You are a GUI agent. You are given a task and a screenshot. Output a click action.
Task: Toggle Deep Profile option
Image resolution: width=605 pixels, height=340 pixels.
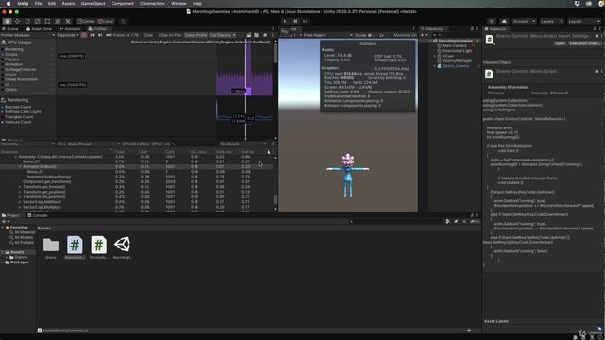point(196,35)
